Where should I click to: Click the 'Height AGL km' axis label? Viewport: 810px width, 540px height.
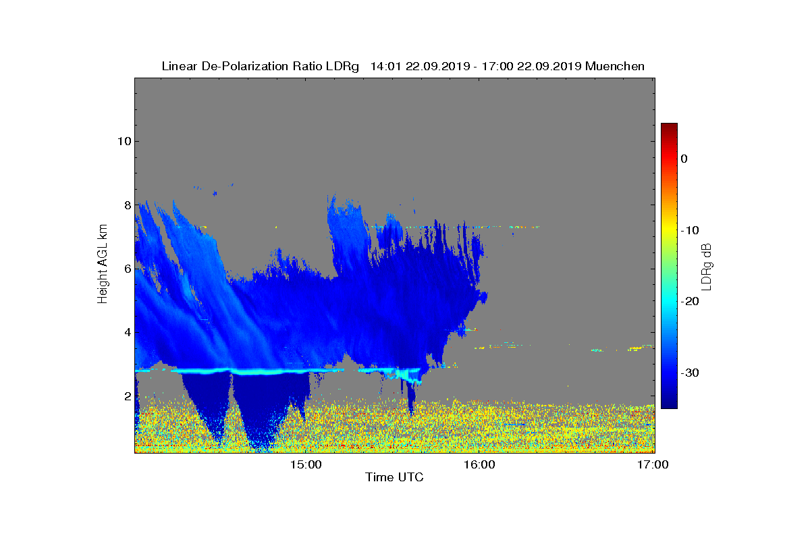click(x=103, y=265)
